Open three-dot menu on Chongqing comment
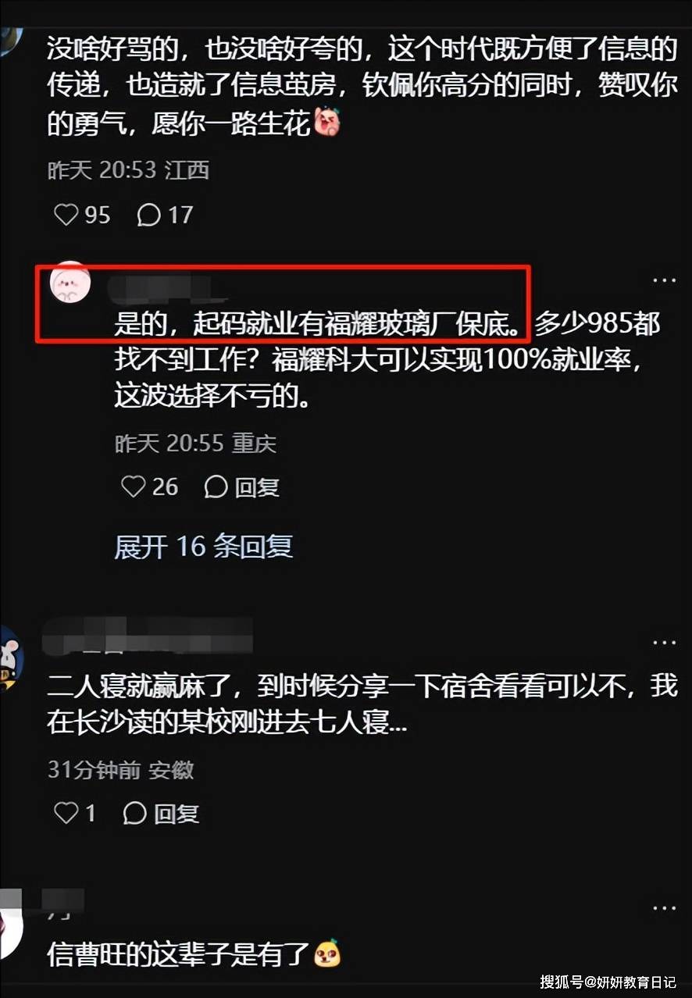Screen dimensions: 692x998 click(664, 280)
